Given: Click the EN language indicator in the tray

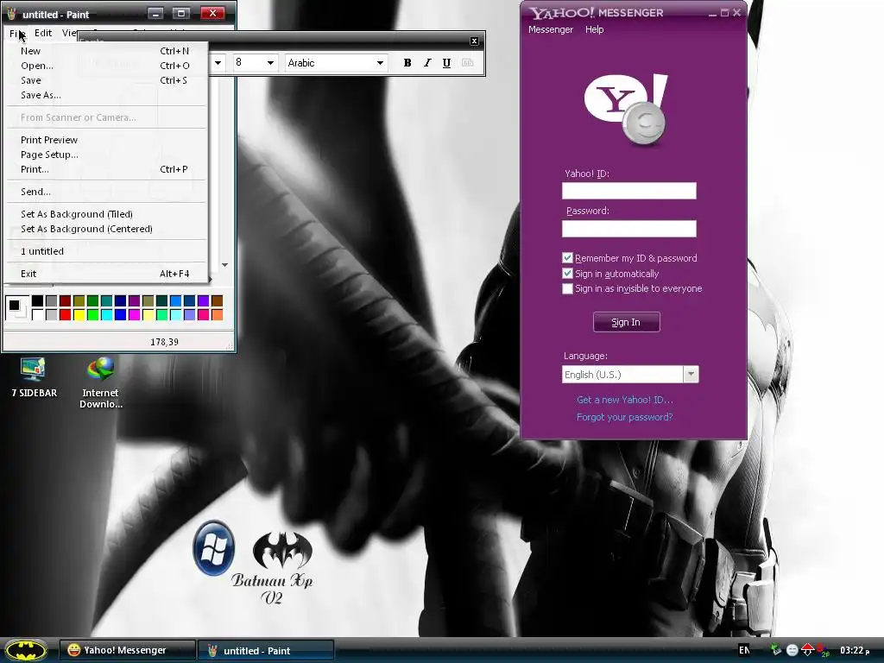Looking at the screenshot, I should [744, 651].
